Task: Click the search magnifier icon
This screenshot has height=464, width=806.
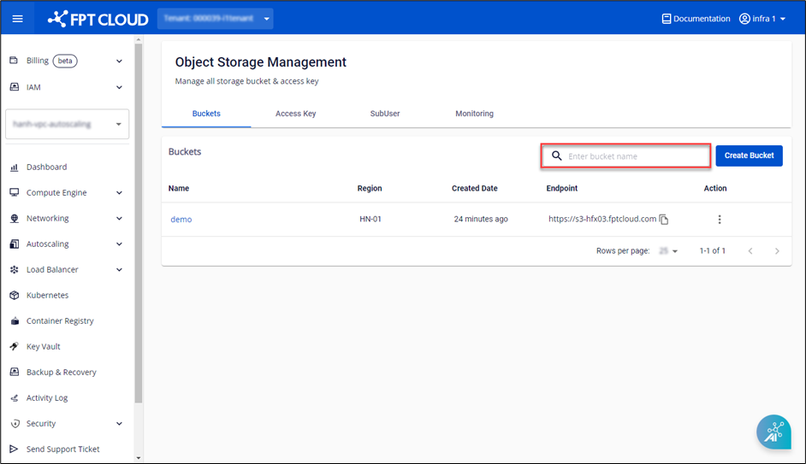Action: [x=557, y=156]
